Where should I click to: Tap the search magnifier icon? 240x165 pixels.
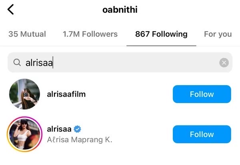[x=17, y=63]
